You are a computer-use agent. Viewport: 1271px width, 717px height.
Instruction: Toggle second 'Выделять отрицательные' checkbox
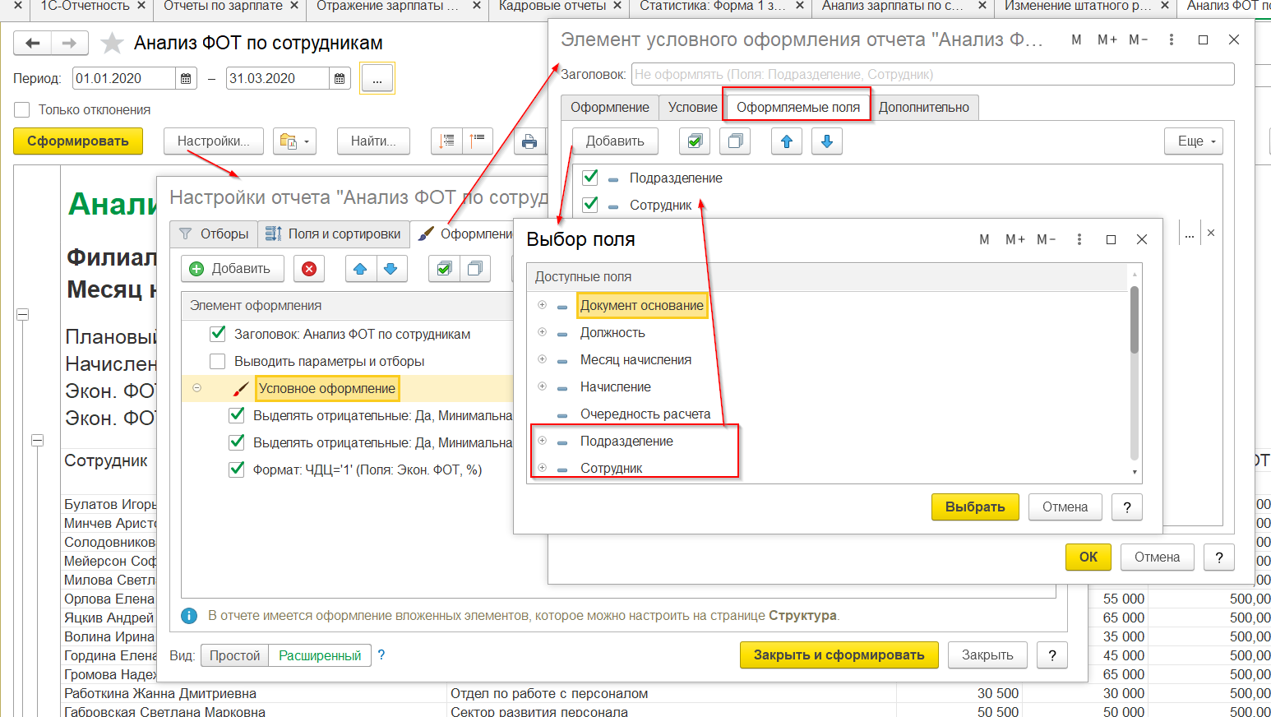[237, 442]
